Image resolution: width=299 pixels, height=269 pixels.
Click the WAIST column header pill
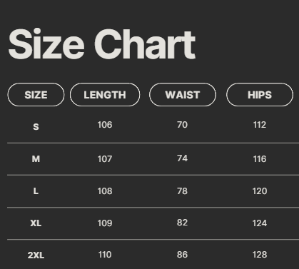point(183,95)
